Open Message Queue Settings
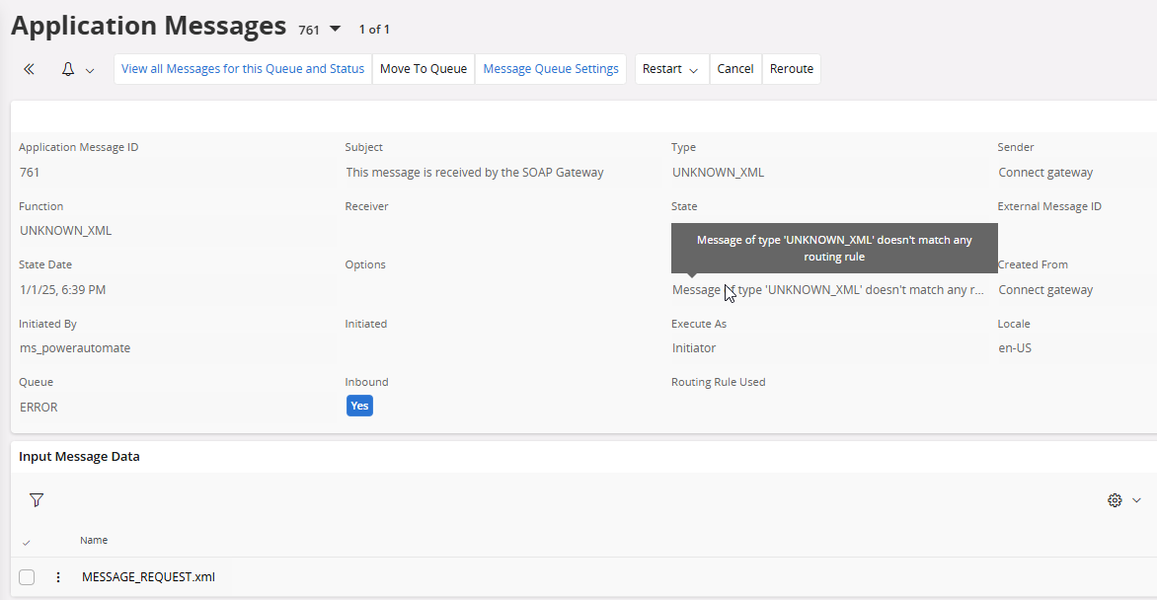 [551, 69]
